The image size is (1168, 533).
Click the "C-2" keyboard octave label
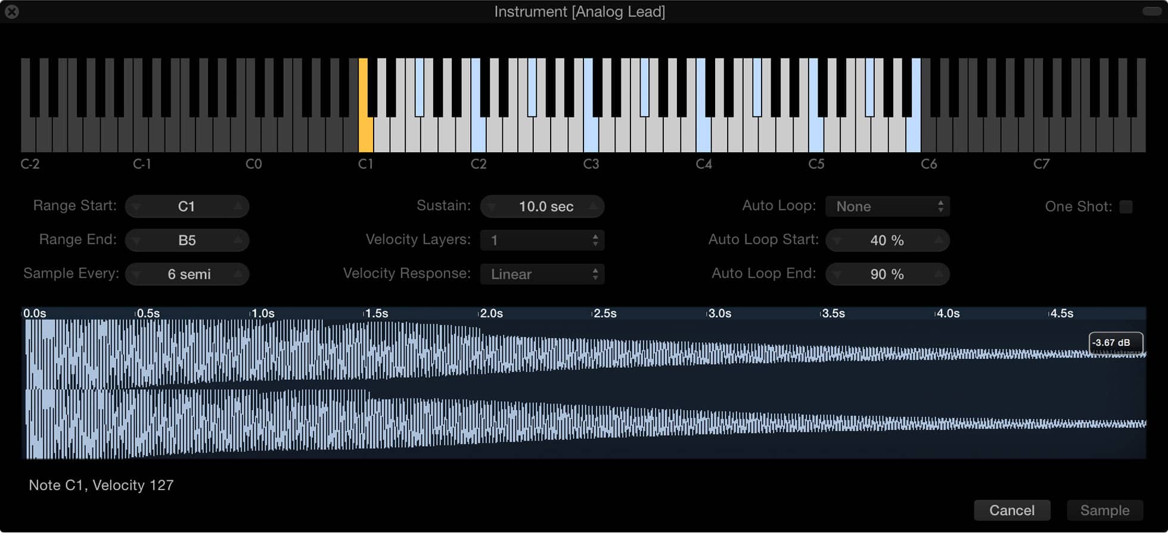(x=30, y=164)
